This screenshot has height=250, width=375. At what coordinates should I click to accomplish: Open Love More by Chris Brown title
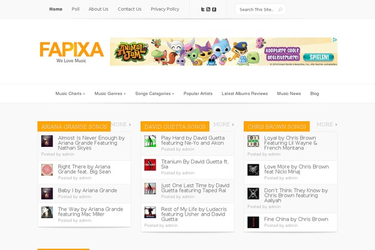coord(296,169)
